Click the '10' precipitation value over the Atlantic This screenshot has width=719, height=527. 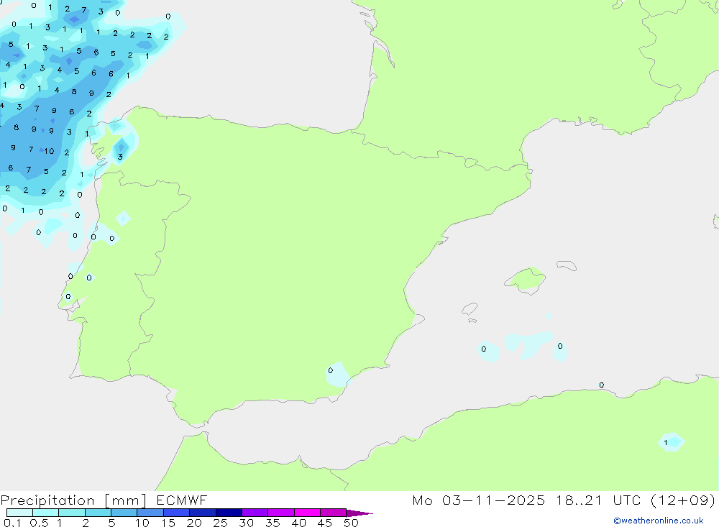49,151
